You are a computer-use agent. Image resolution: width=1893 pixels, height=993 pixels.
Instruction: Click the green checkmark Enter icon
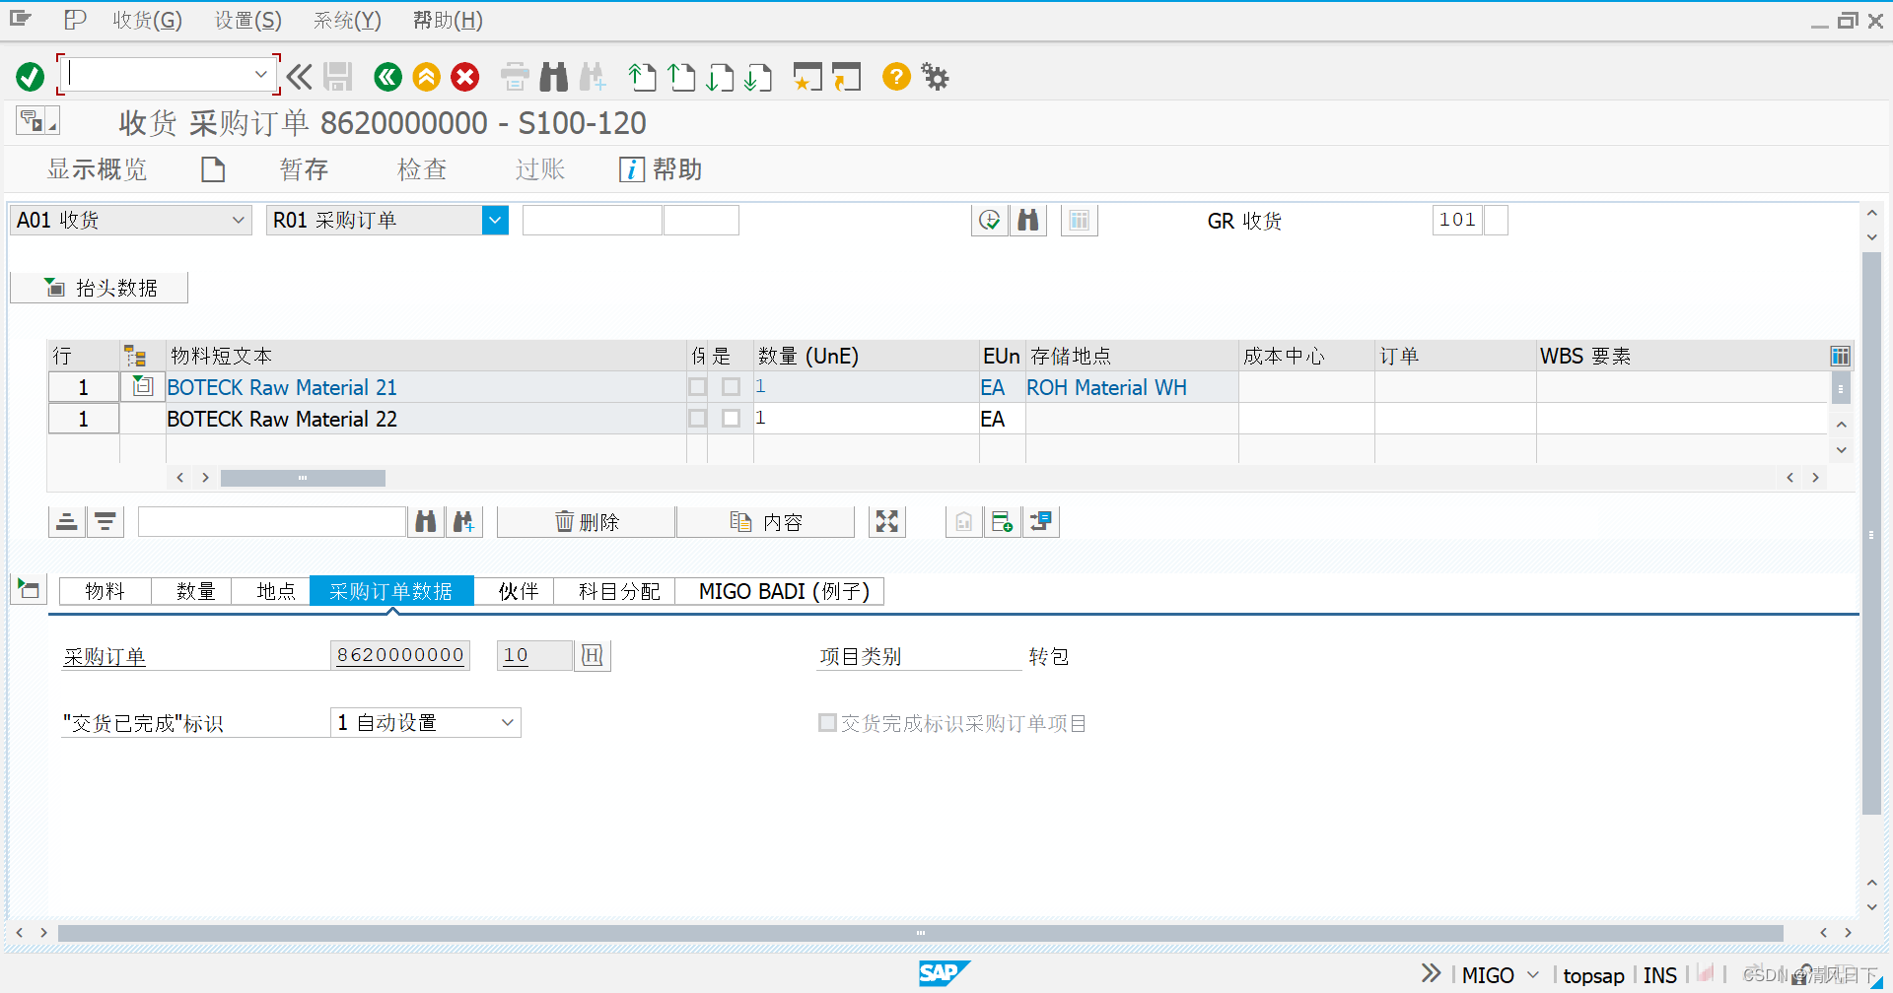pyautogui.click(x=31, y=77)
